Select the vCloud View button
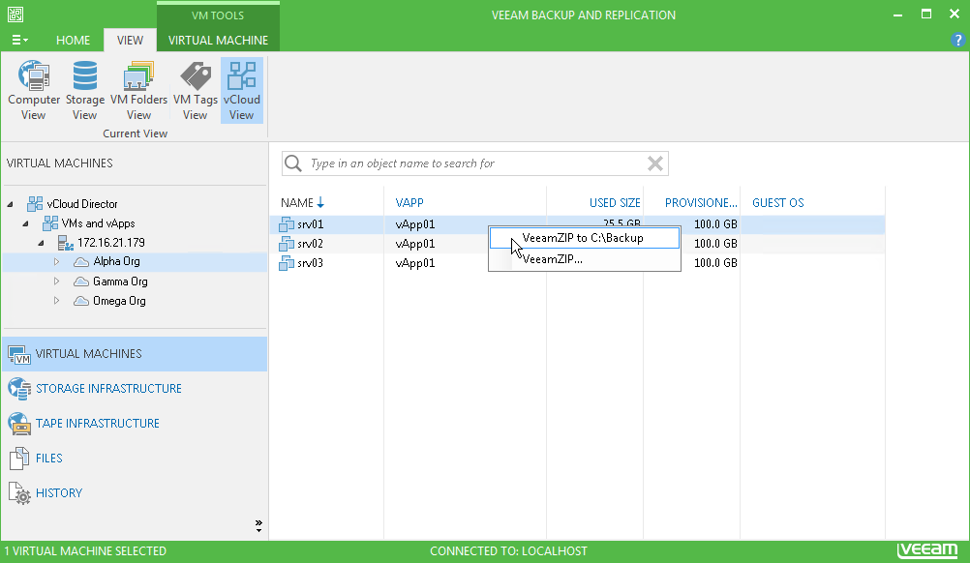The image size is (970, 563). pos(241,90)
